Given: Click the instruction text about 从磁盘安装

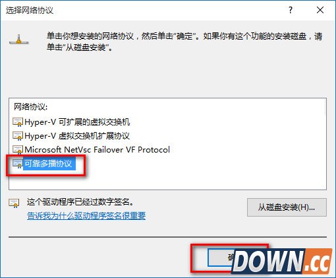Looking at the screenshot, I should [184, 42].
